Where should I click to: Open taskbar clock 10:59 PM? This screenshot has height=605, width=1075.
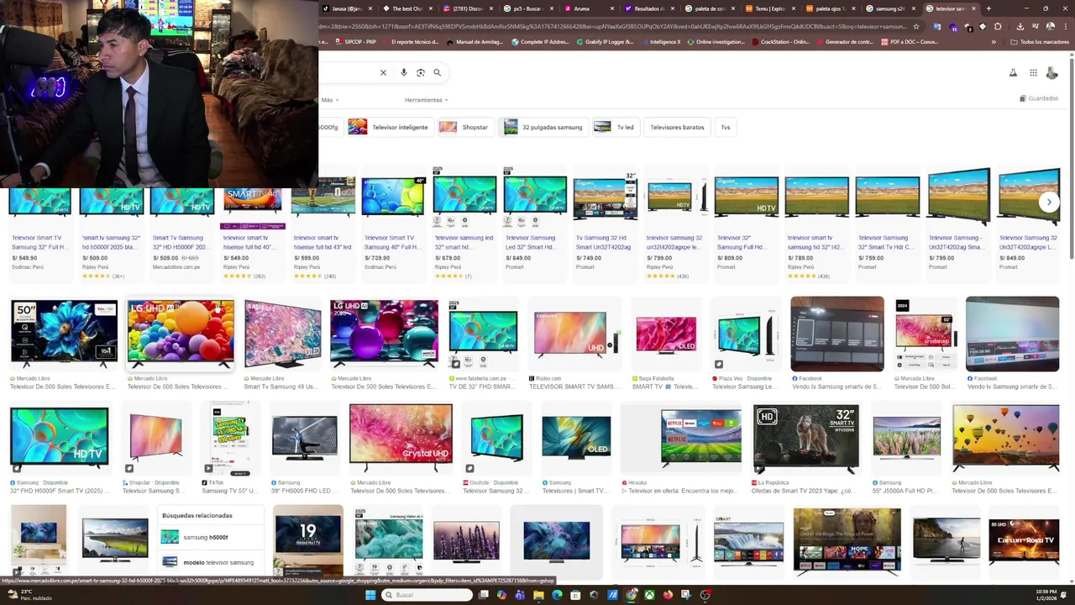click(x=1045, y=595)
